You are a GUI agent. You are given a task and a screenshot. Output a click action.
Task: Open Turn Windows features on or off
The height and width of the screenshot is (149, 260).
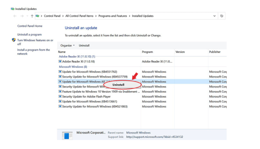point(35,42)
